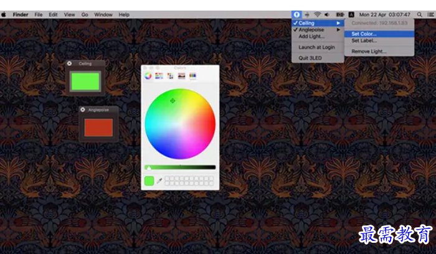Open the input source menu icon
The height and width of the screenshot is (254, 436).
tap(351, 14)
